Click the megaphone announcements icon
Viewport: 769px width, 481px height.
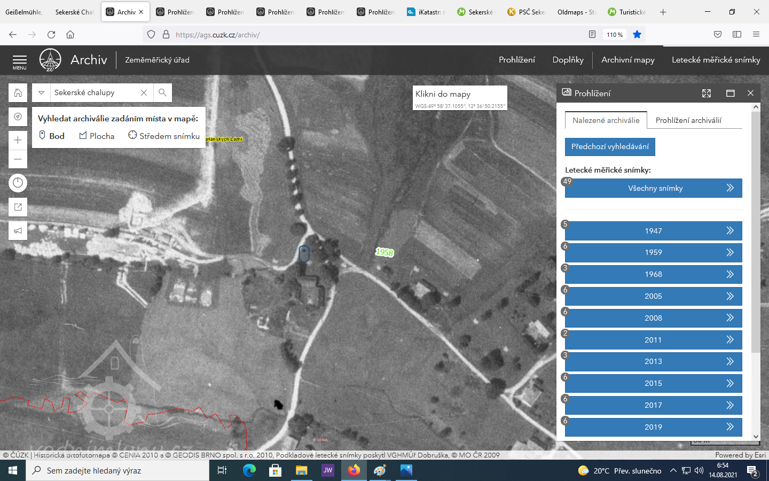pos(18,231)
